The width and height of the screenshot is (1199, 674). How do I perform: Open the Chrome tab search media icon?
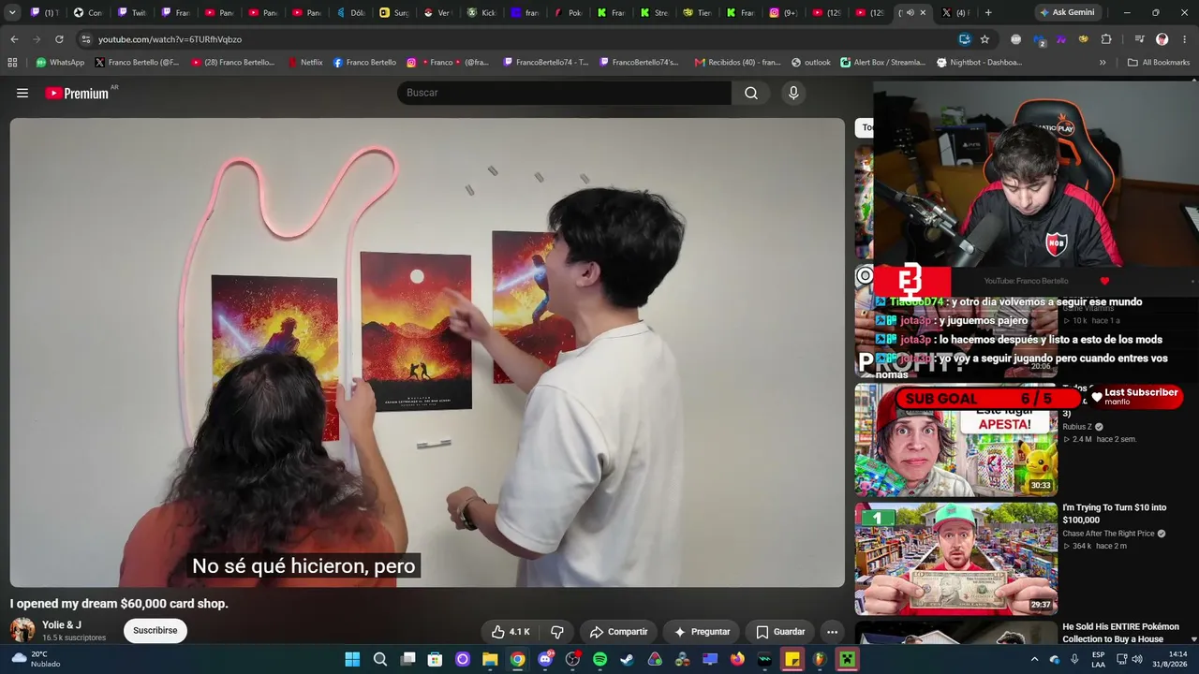click(x=1139, y=39)
